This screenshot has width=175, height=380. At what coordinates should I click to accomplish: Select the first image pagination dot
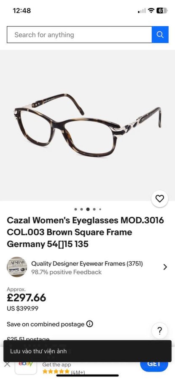(x=76, y=209)
